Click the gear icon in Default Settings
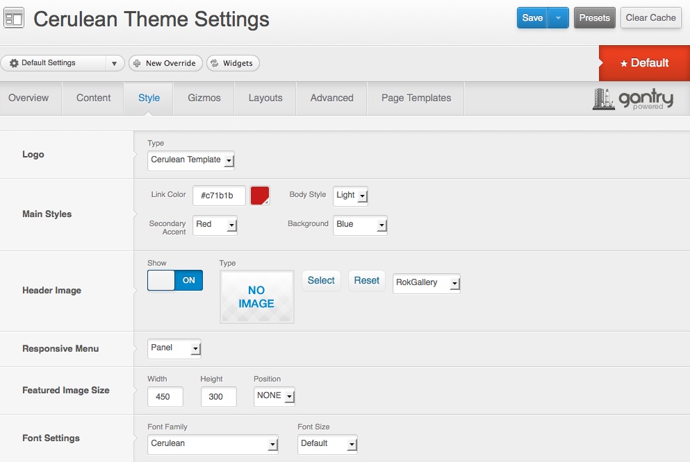The width and height of the screenshot is (690, 462). click(x=14, y=63)
